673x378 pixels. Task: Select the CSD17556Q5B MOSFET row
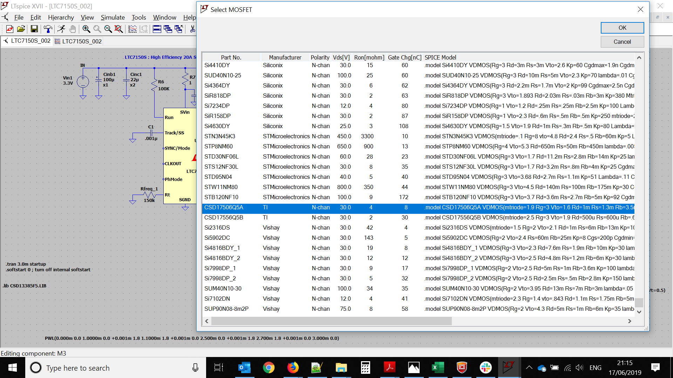pos(419,218)
